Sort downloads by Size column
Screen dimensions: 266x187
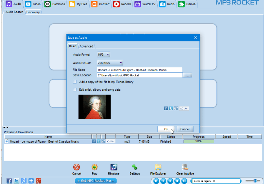(149, 137)
